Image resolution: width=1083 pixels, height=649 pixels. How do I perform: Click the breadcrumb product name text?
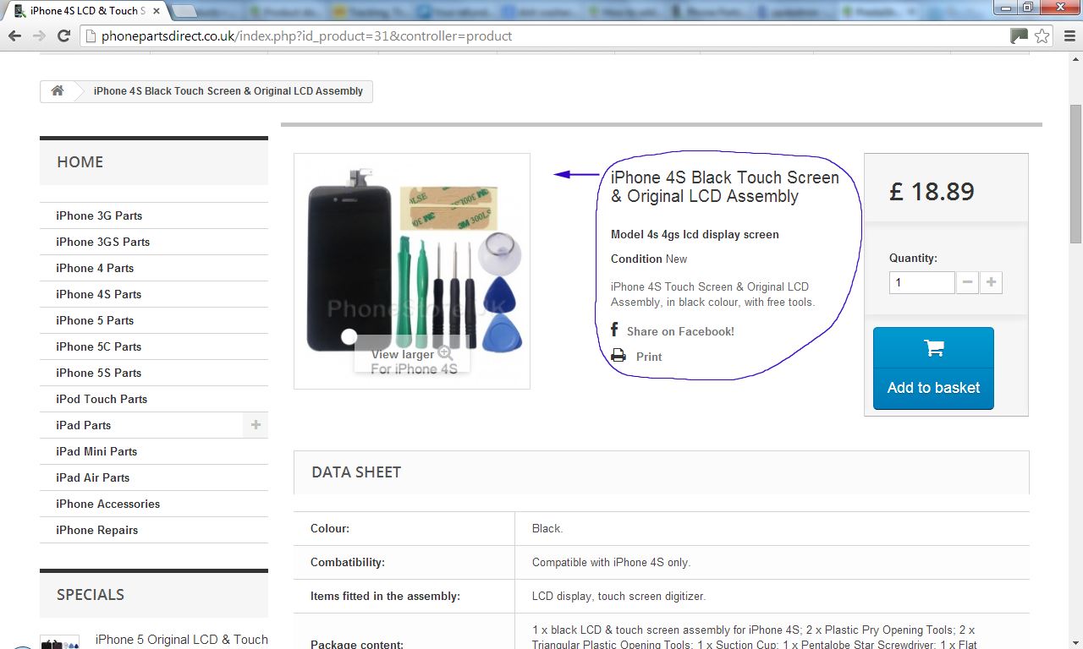coord(228,91)
